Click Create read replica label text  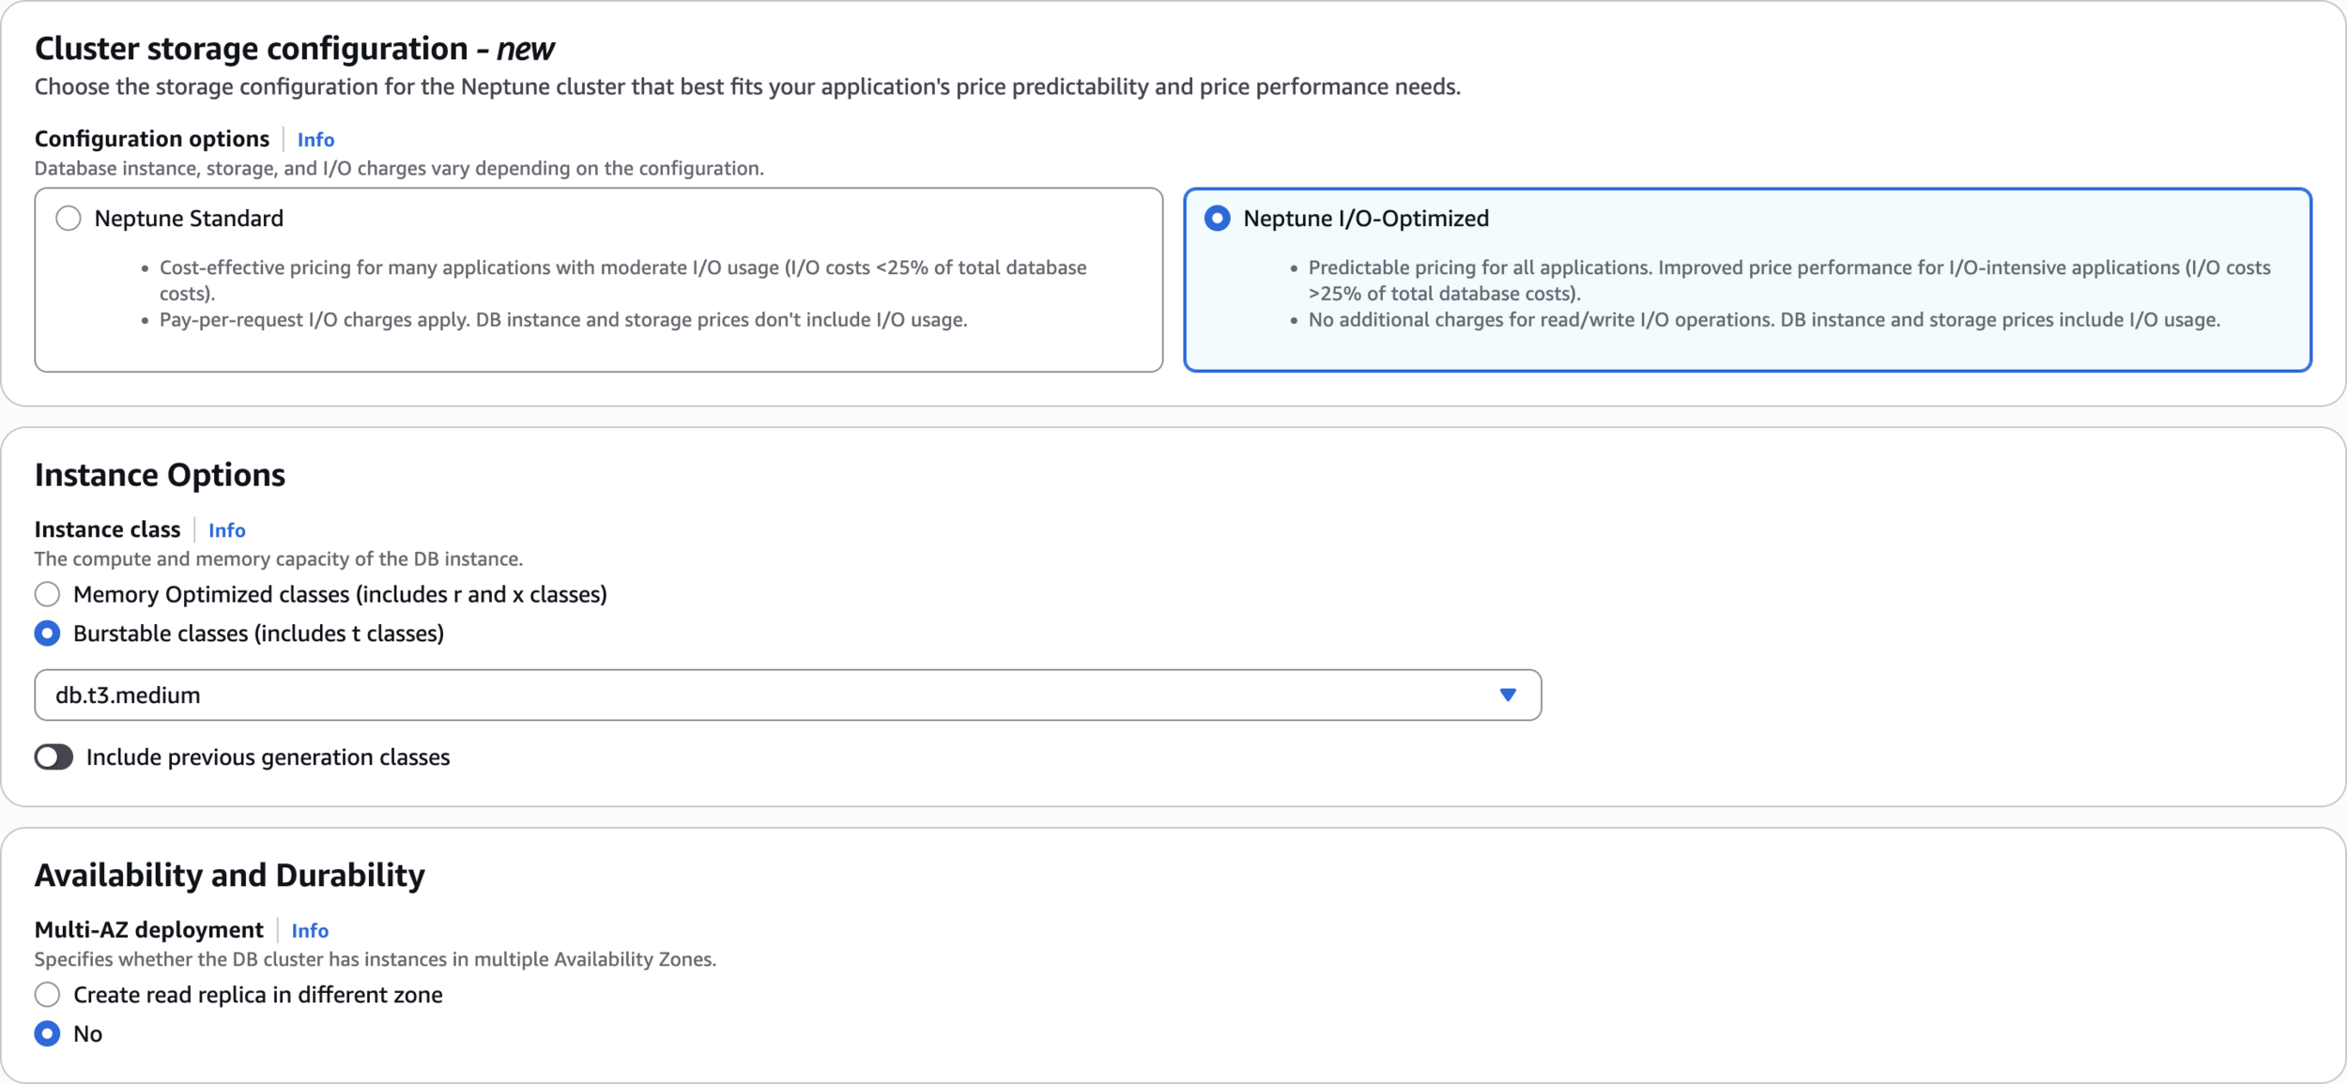[x=257, y=994]
